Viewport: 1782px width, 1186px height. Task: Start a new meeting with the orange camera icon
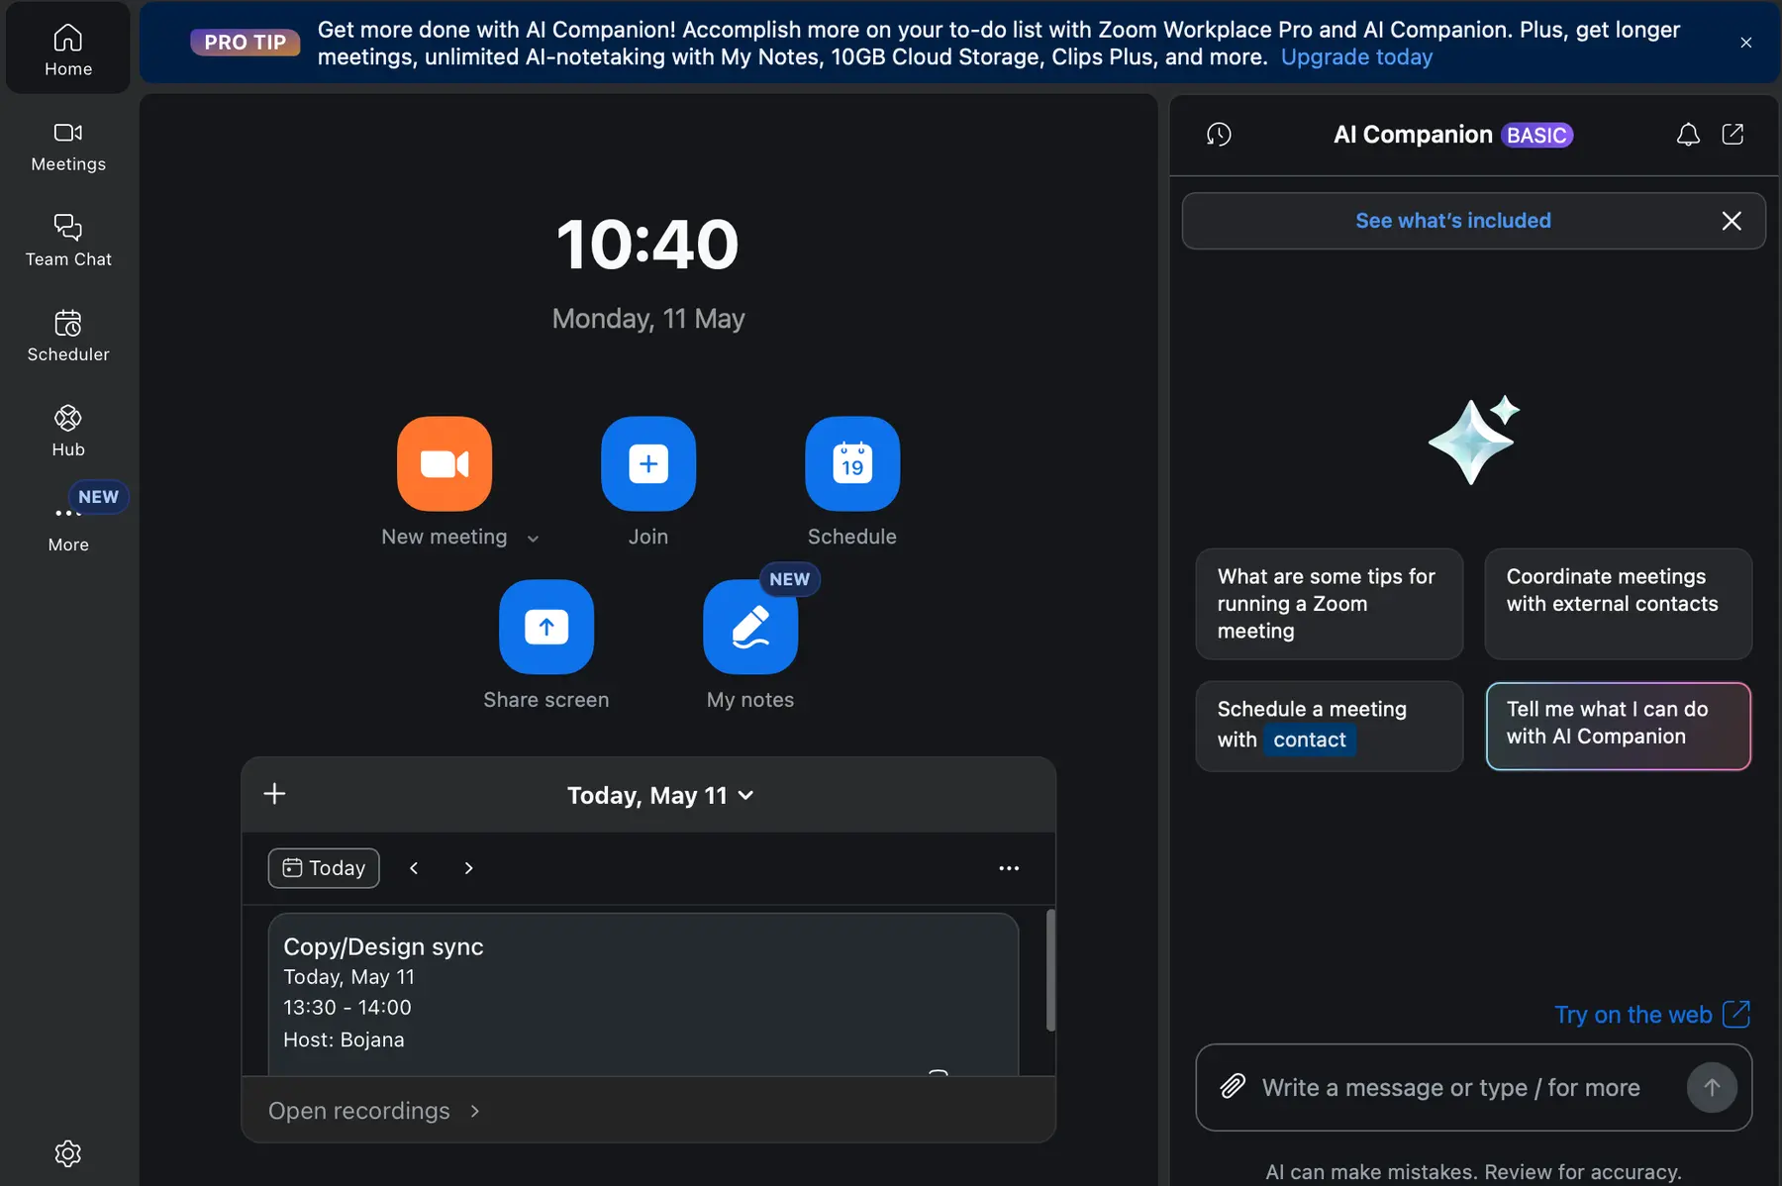[445, 463]
